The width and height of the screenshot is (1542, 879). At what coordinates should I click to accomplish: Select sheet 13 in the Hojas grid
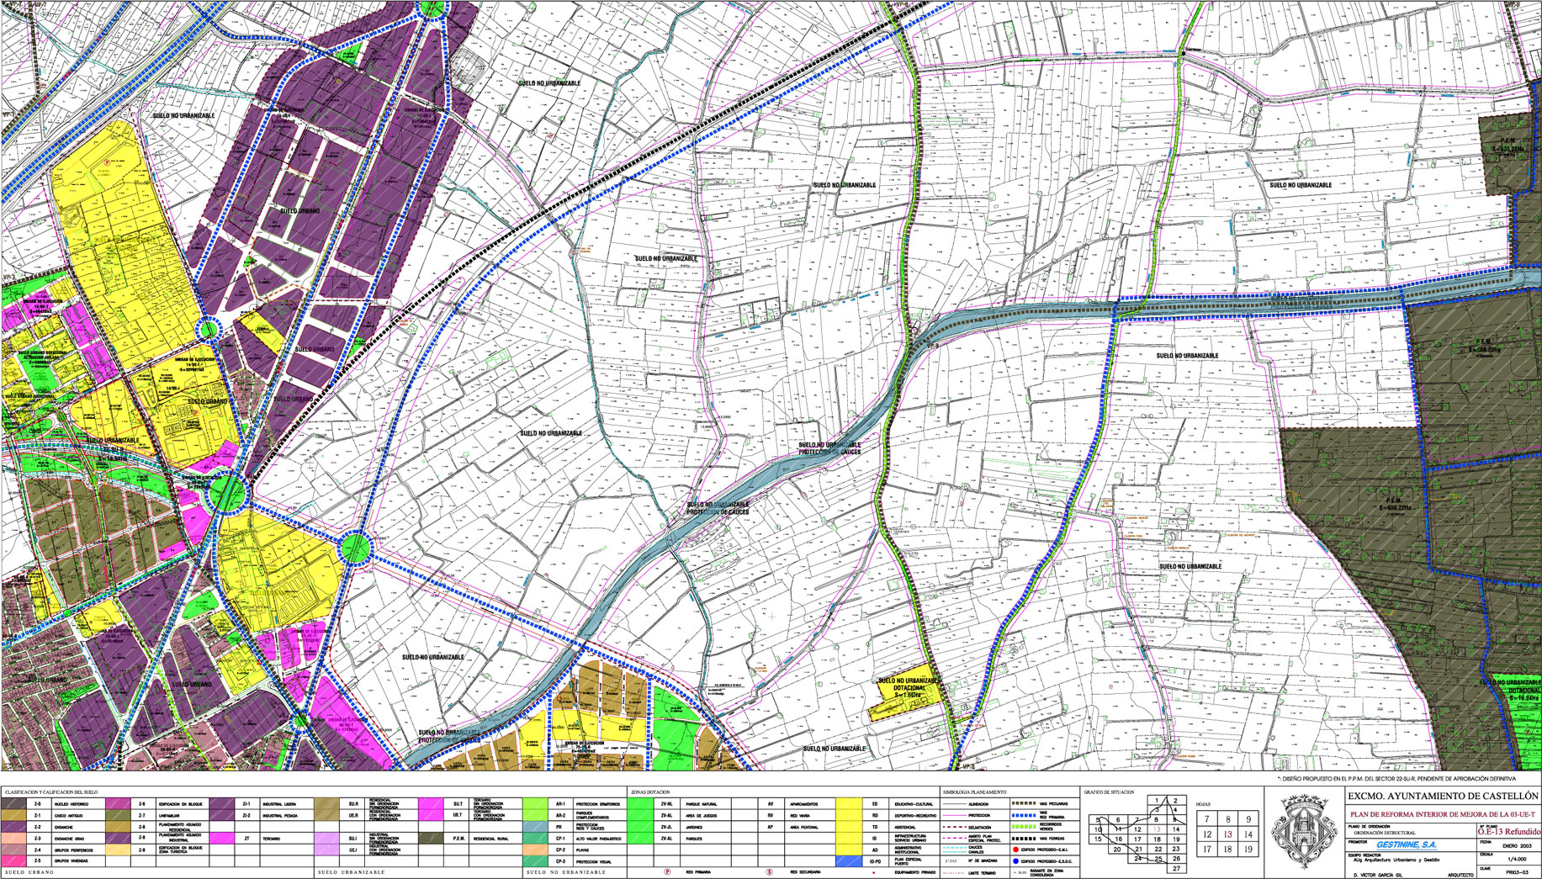click(x=1228, y=834)
